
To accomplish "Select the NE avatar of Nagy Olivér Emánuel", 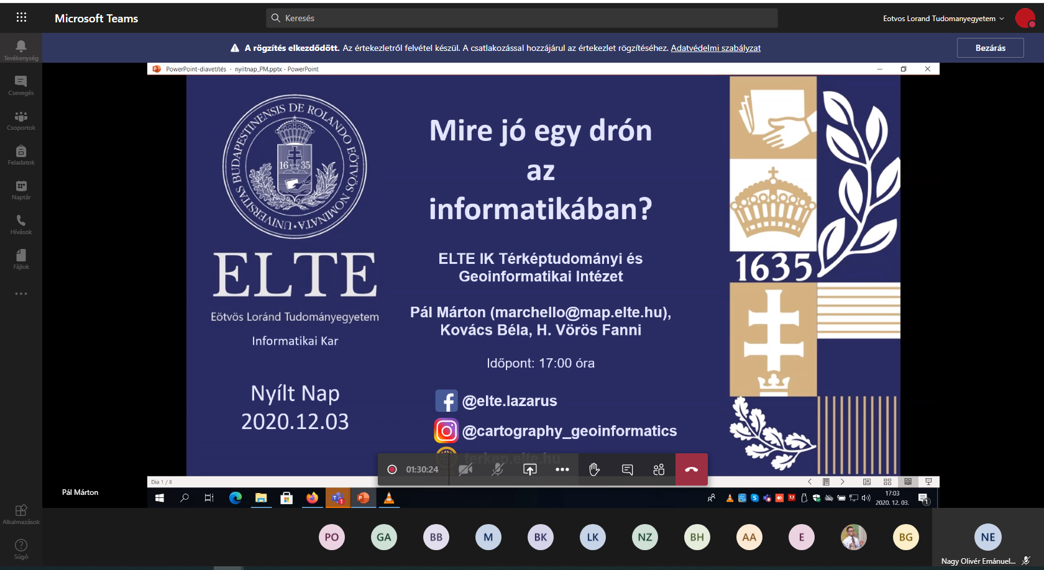I will tap(988, 537).
